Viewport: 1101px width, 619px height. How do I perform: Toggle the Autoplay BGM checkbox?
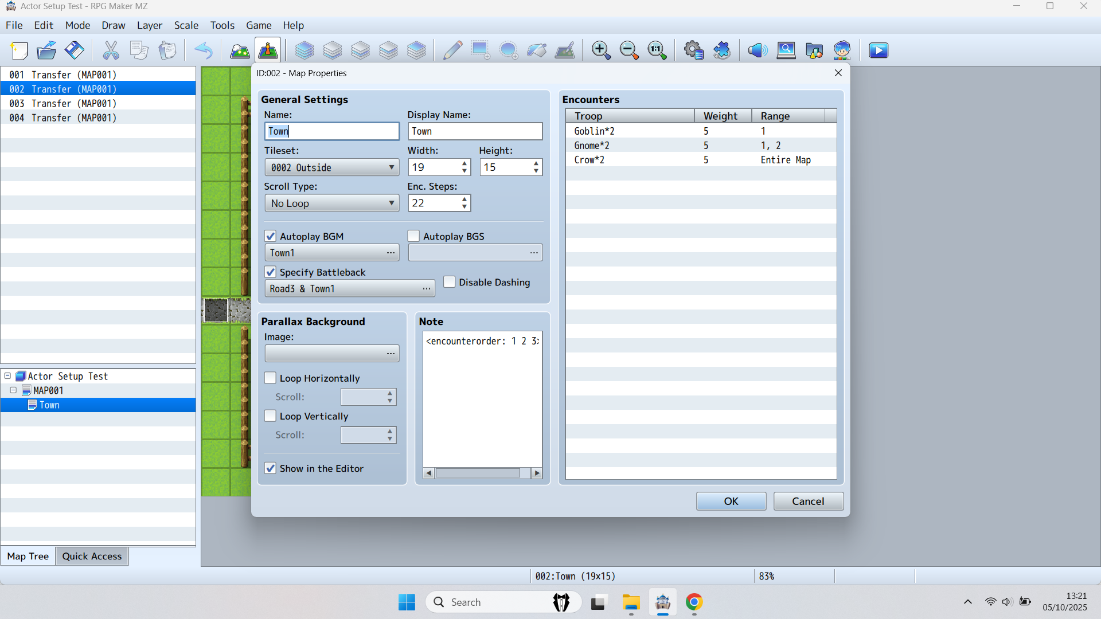(x=271, y=236)
